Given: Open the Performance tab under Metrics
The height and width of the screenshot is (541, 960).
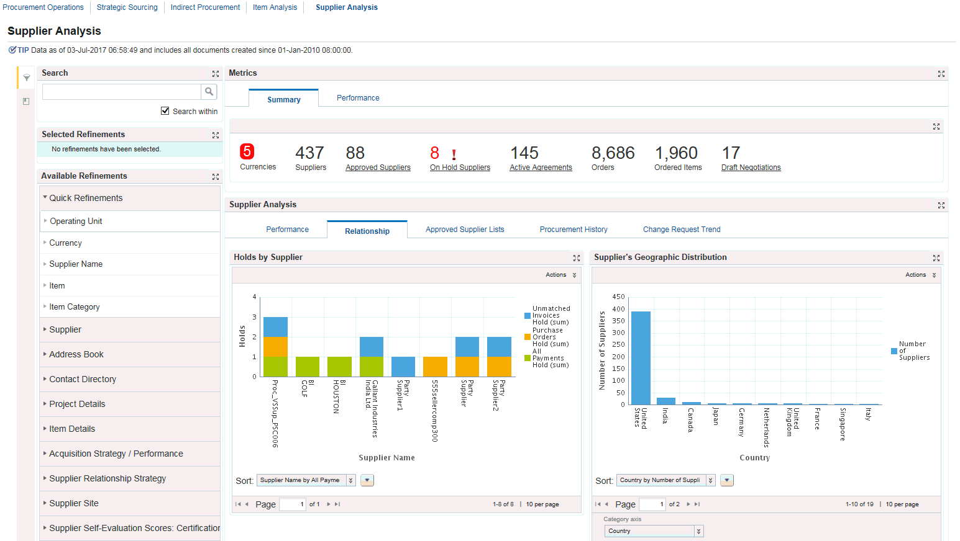Looking at the screenshot, I should 358,98.
